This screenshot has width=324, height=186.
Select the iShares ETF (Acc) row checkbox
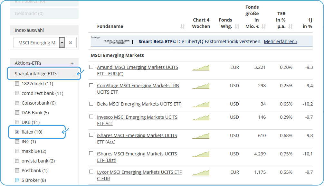pyautogui.click(x=91, y=135)
